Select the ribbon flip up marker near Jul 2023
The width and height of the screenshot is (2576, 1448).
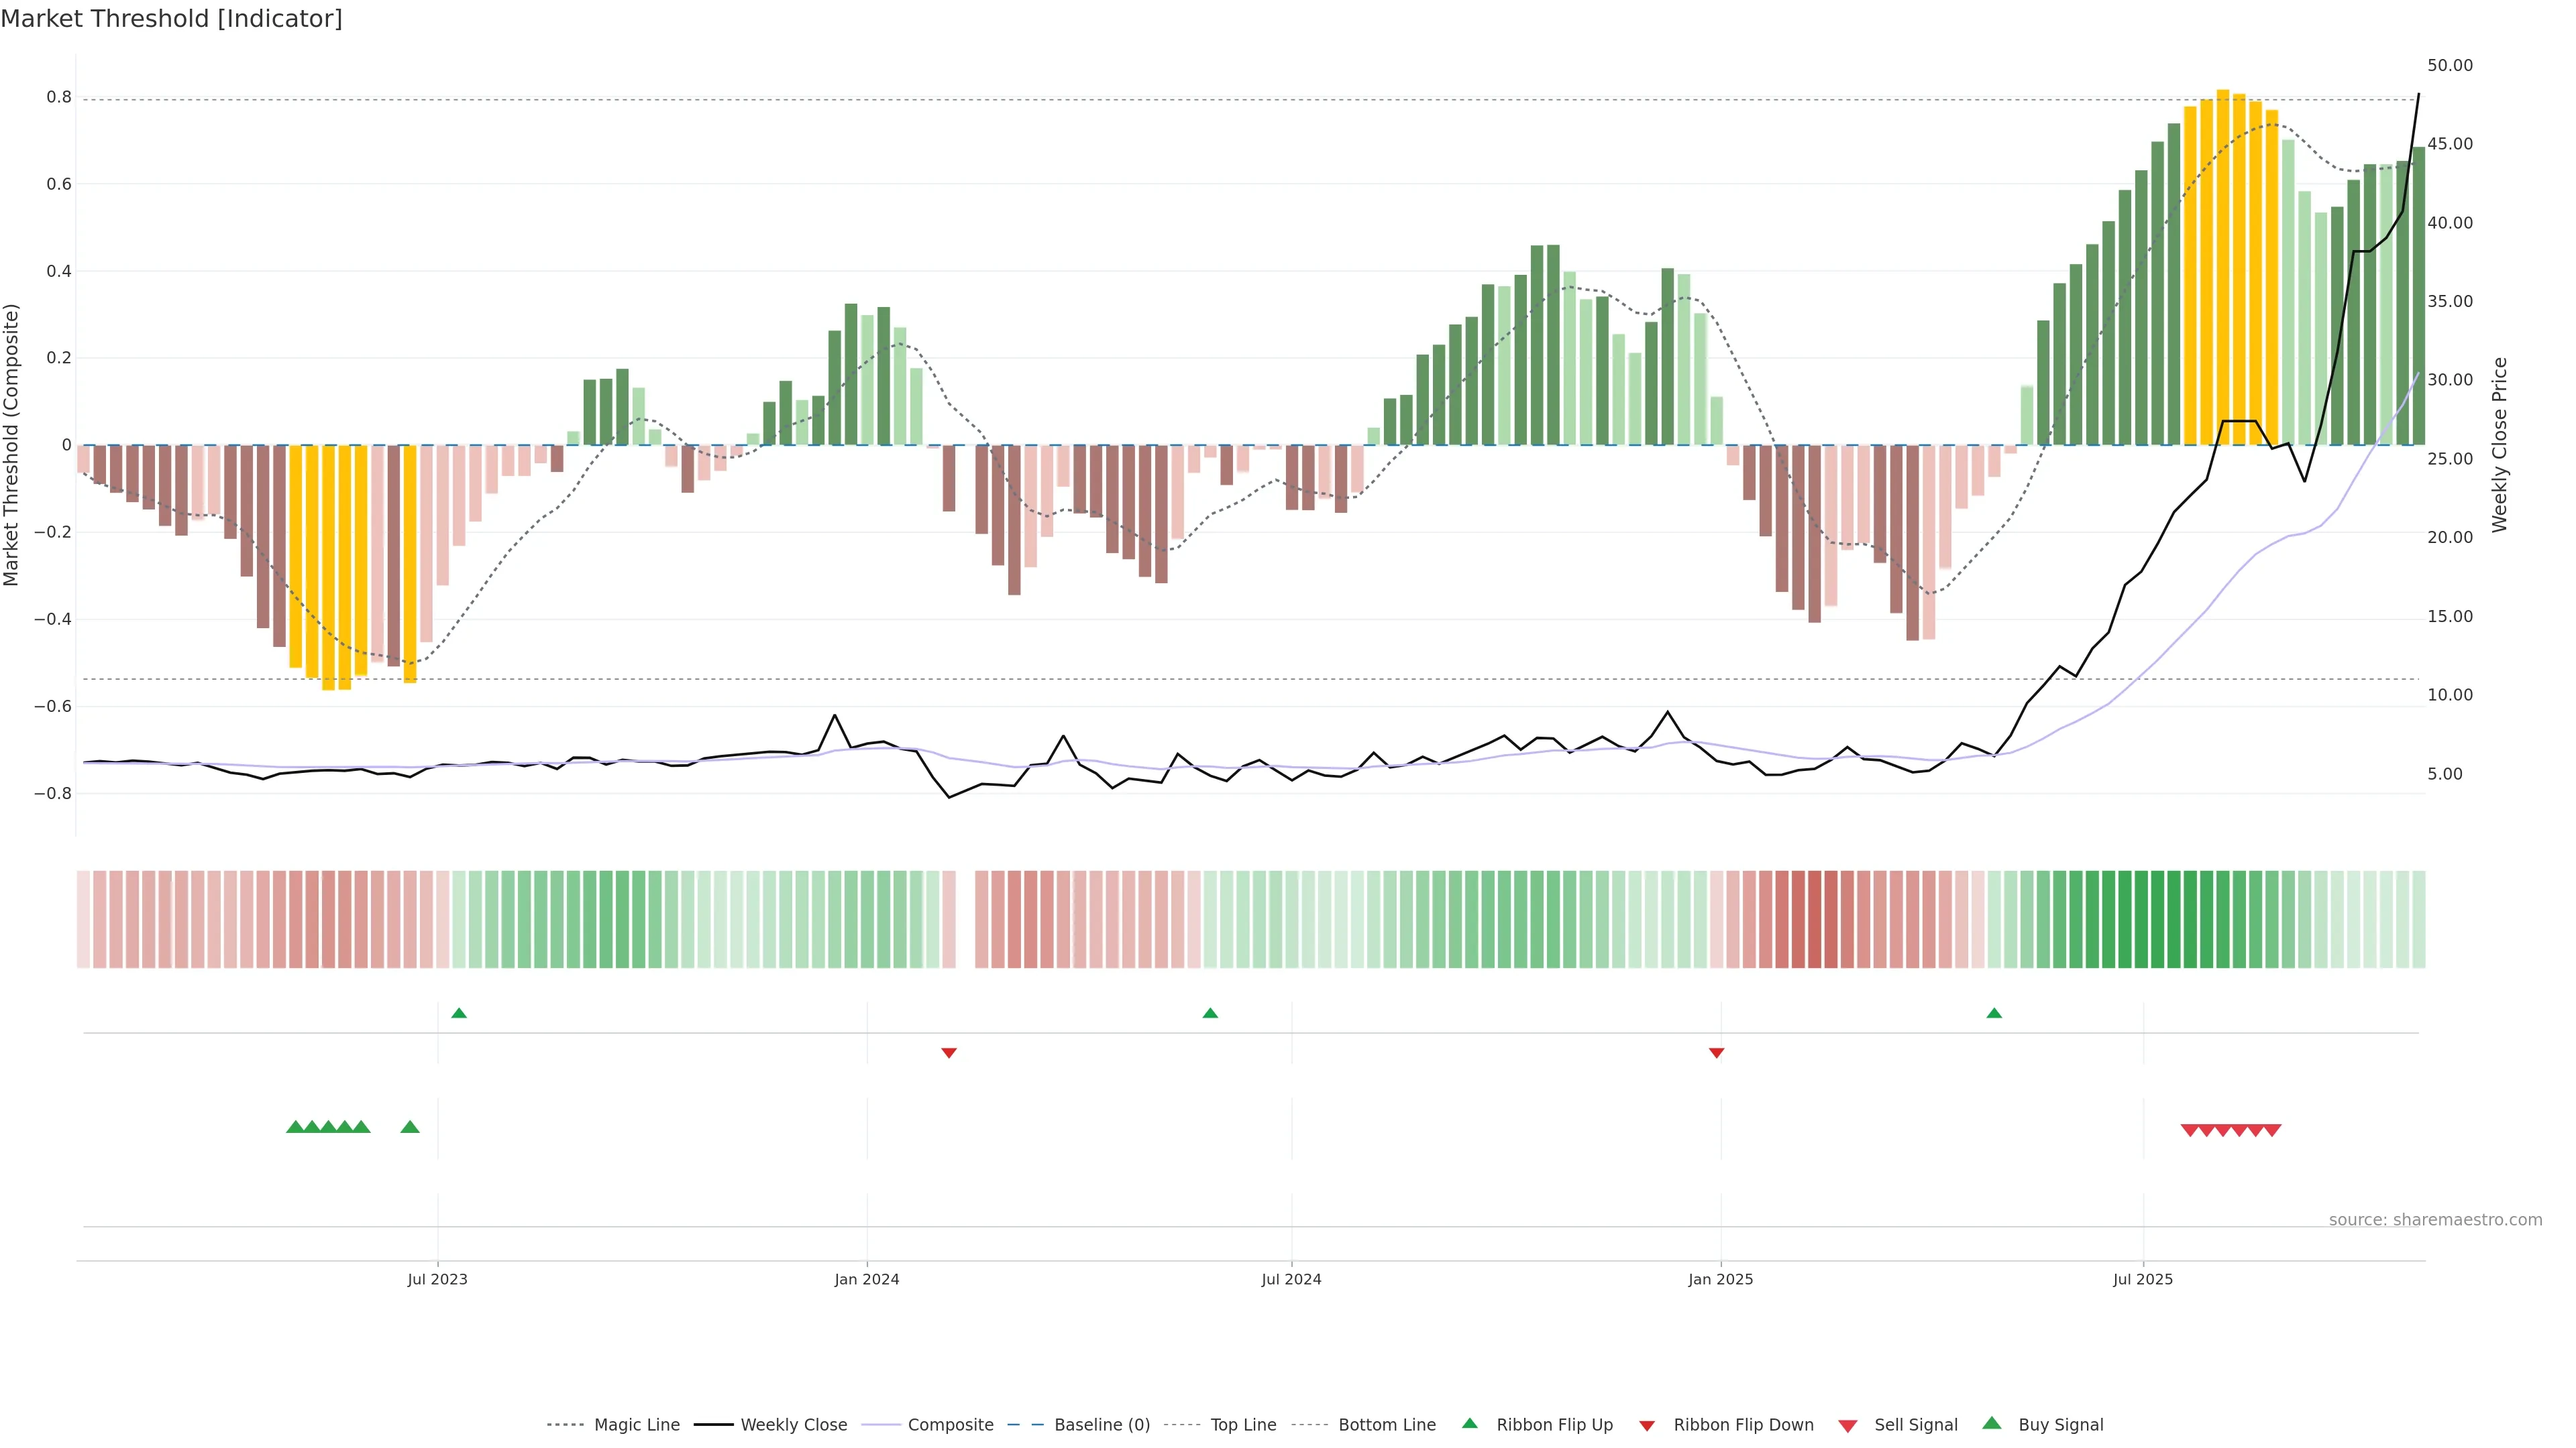coord(459,1014)
